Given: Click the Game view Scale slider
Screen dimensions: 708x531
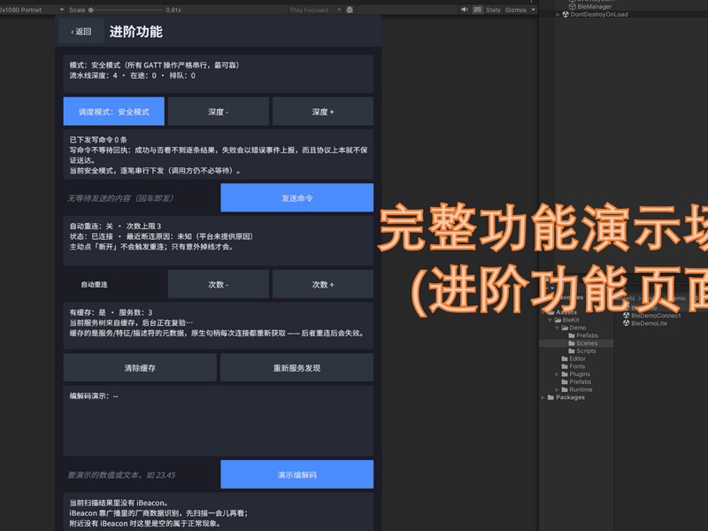Looking at the screenshot, I should click(x=126, y=10).
